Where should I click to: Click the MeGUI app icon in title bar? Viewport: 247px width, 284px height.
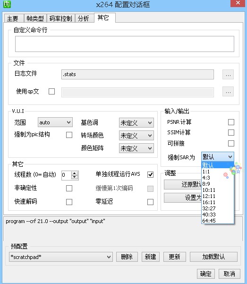click(7, 4)
